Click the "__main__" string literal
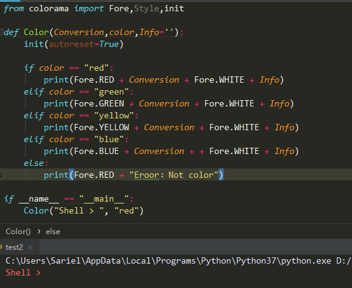Screen dimensions: 352x288 [104, 198]
